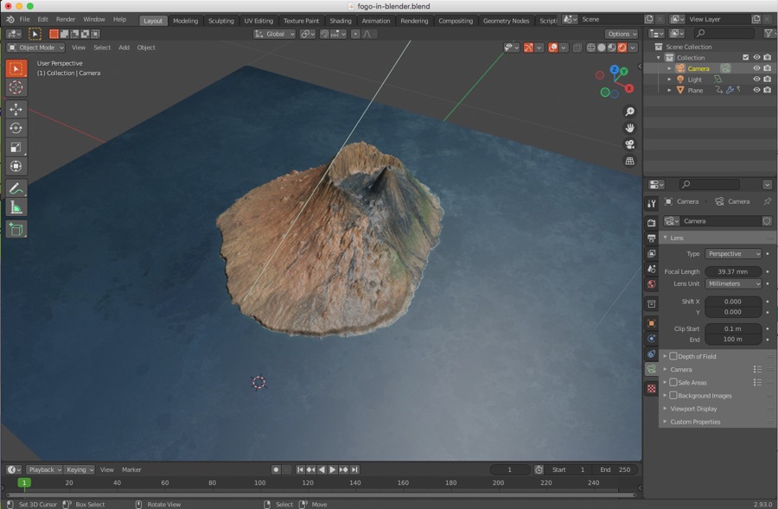Activate the Rotate tool
Image resolution: width=778 pixels, height=509 pixels.
pyautogui.click(x=16, y=129)
